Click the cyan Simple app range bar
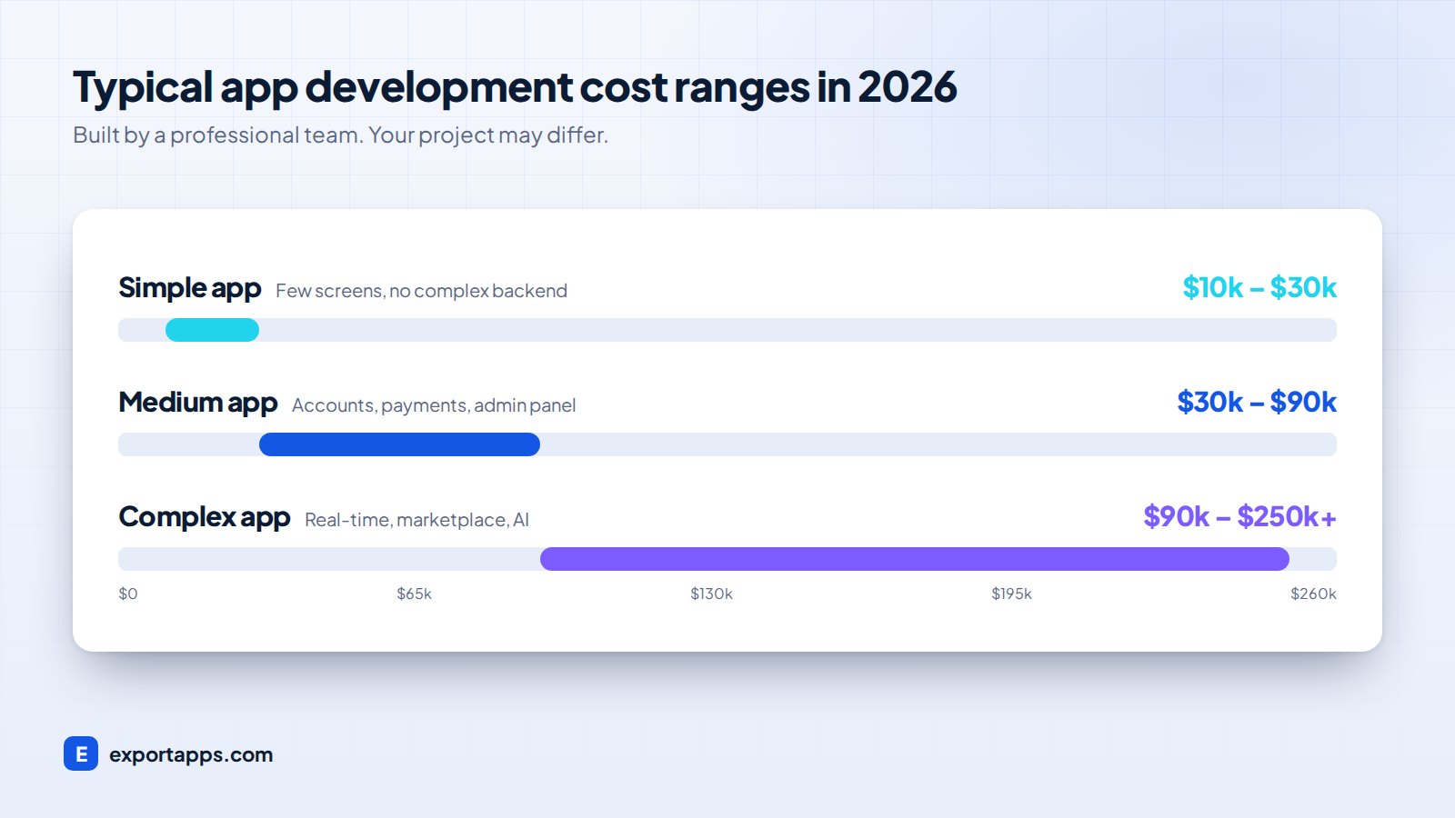Viewport: 1455px width, 818px height. coord(212,330)
